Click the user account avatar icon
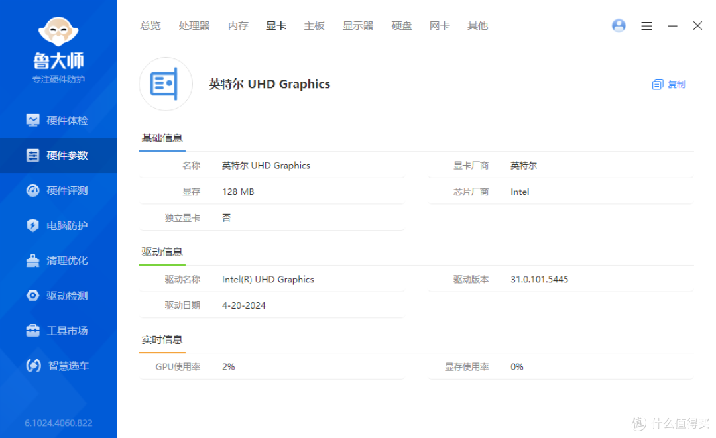Viewport: 716px width, 438px height. (x=619, y=26)
